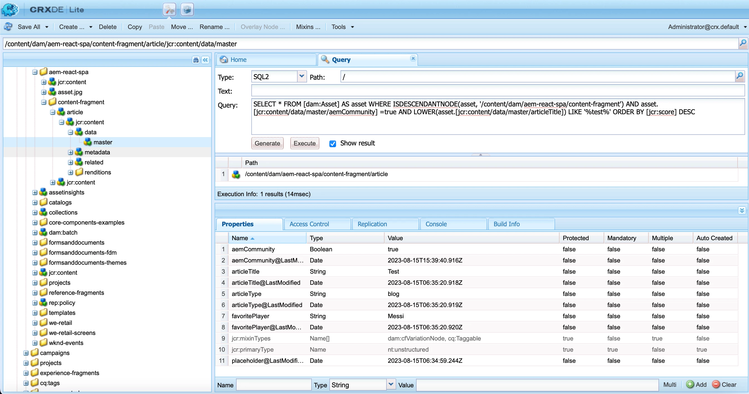Click the Text input field in Query
749x394 pixels.
coord(497,91)
